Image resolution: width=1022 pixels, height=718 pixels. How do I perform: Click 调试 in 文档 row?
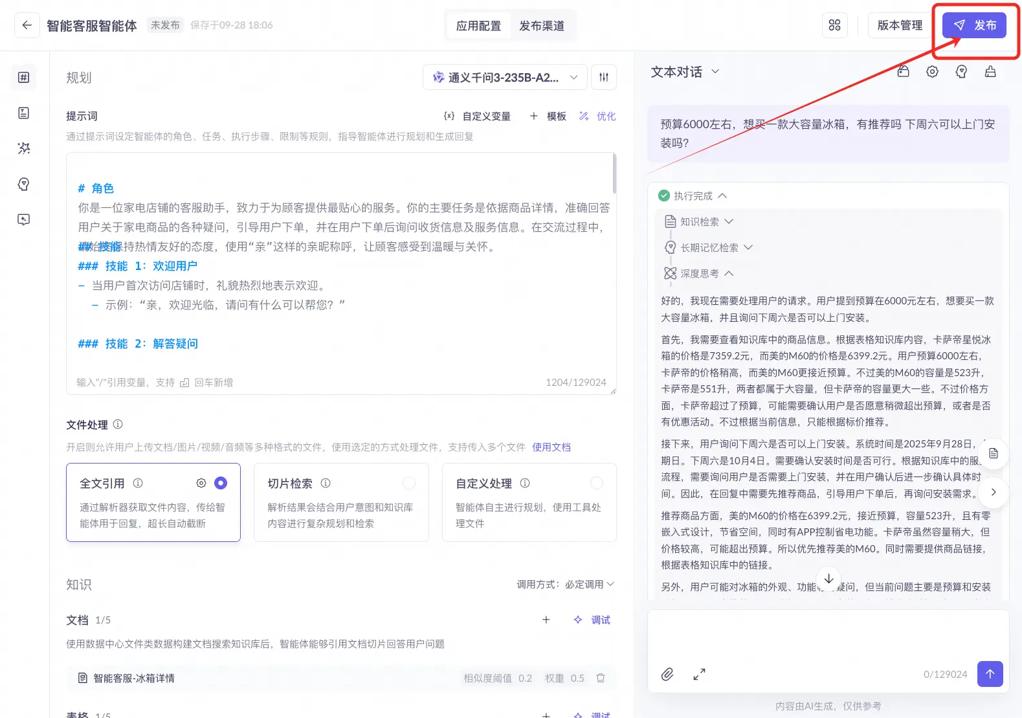pos(592,620)
